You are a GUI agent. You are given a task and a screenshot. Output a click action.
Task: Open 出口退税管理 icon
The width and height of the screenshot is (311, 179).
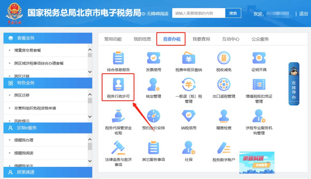tap(224, 84)
